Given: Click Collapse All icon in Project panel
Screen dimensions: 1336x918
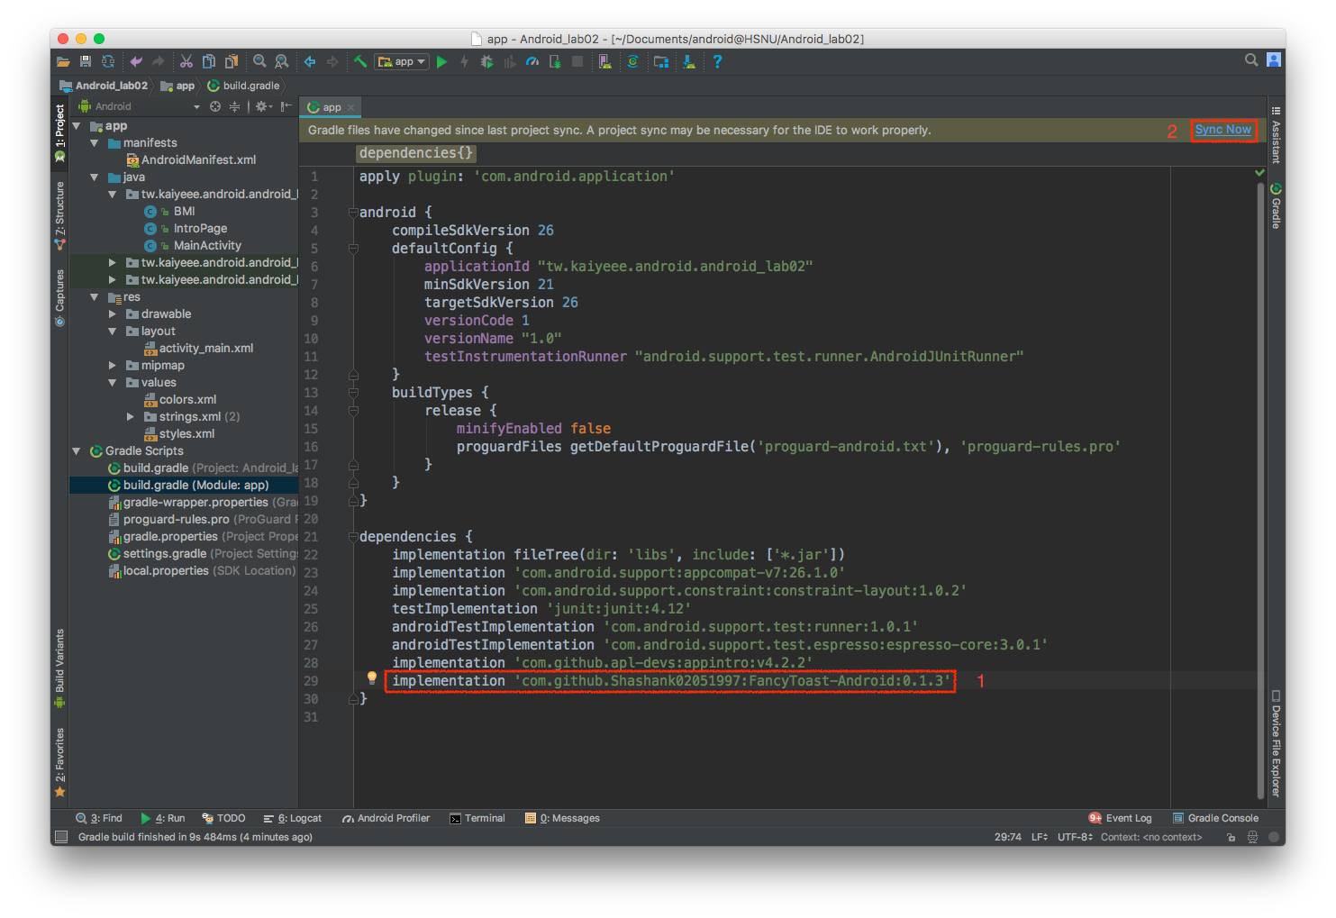Looking at the screenshot, I should (x=234, y=106).
